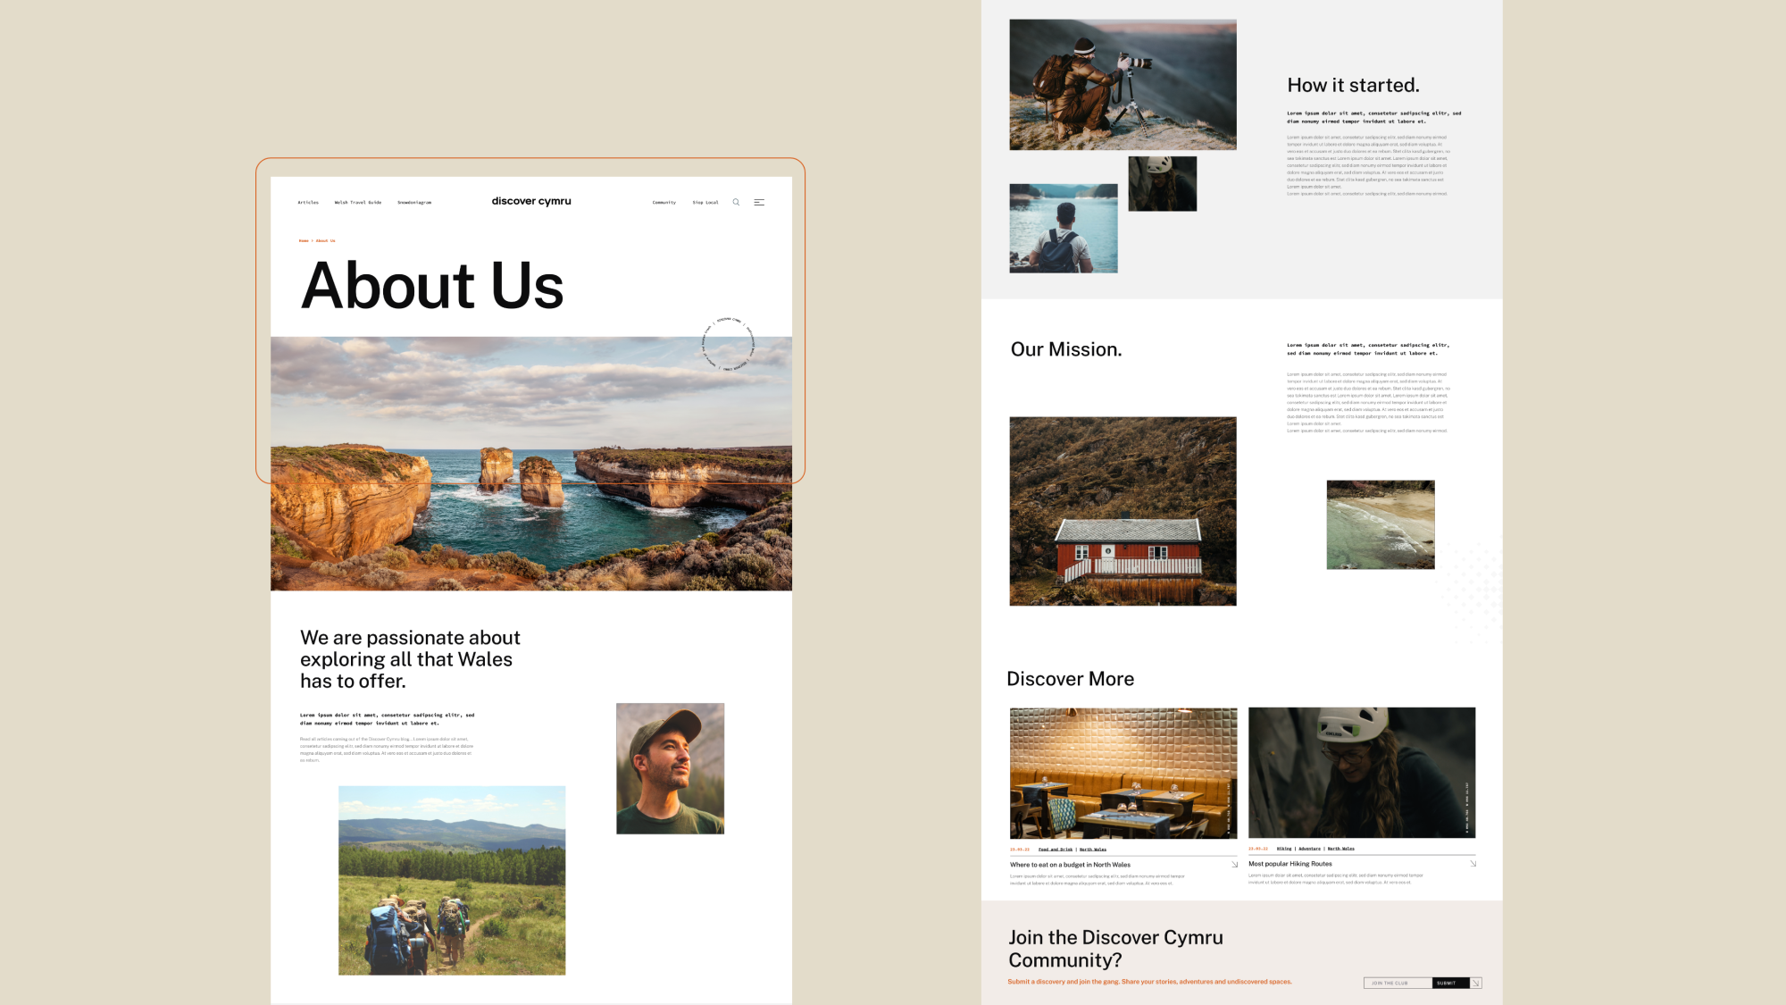Click the search magnifier icon in header

click(x=736, y=202)
